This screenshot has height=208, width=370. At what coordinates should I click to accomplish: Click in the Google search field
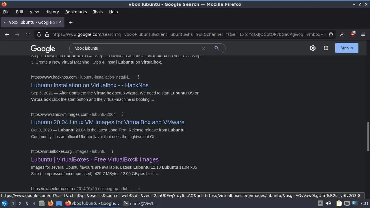pos(136,48)
